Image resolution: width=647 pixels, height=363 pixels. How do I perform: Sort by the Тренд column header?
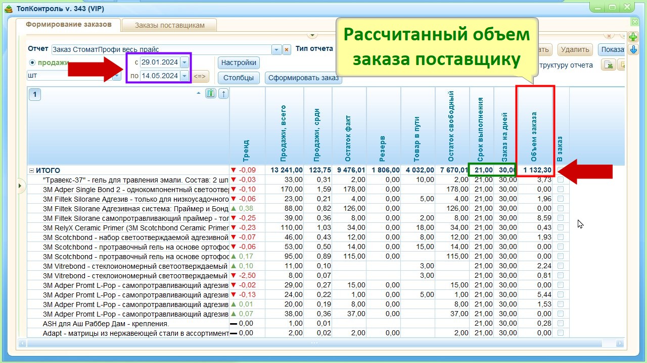coord(247,126)
